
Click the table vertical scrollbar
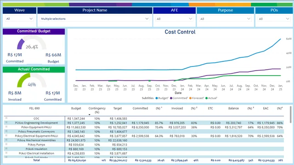[x=291, y=115]
